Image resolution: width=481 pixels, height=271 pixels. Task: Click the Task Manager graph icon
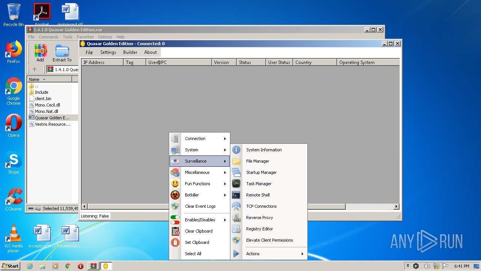click(236, 184)
